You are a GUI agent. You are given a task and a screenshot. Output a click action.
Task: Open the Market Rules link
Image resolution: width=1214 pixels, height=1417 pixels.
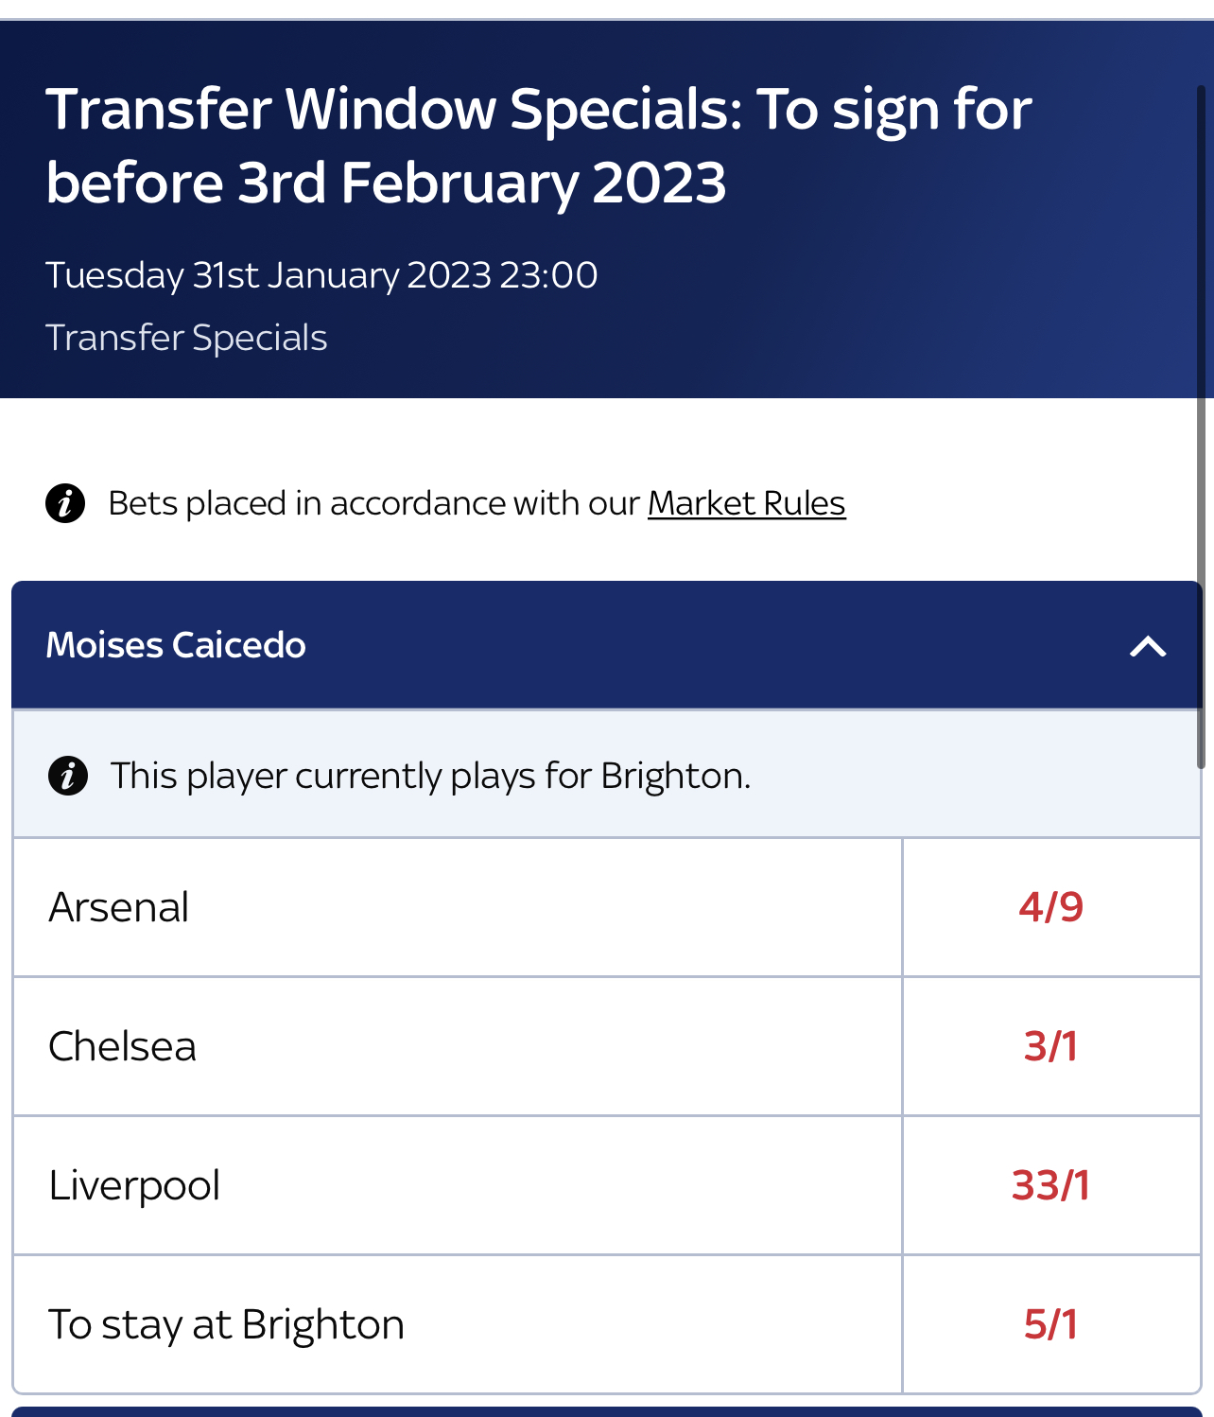pos(746,503)
